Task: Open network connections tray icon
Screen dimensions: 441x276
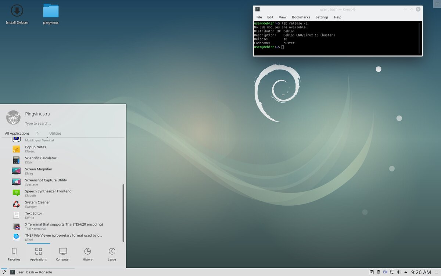Action: [x=392, y=272]
